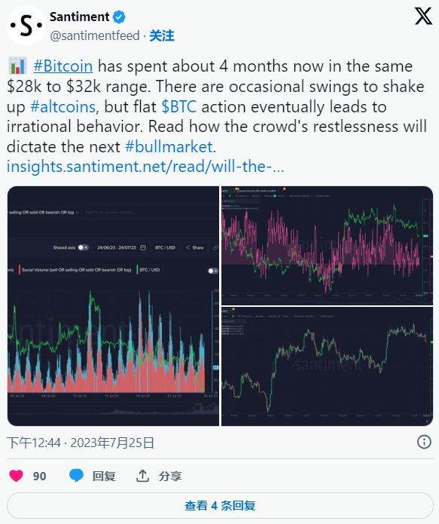Click the bar chart emoji icon
Viewport: 439px width, 524px height.
(17, 66)
